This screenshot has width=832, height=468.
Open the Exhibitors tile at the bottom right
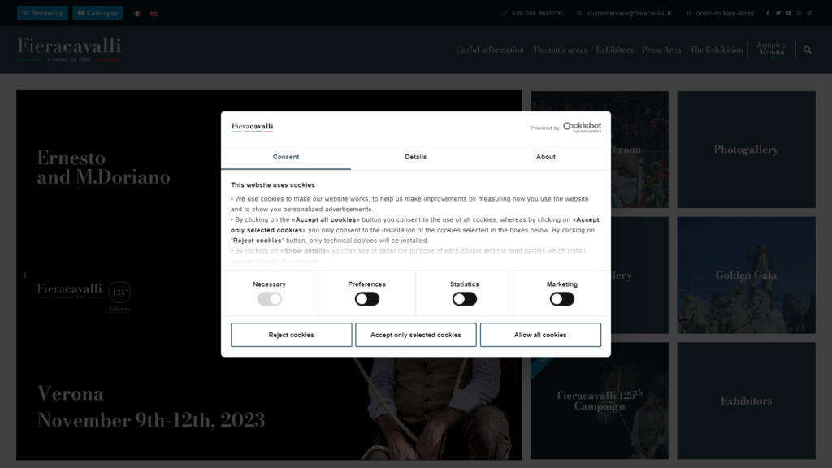(x=746, y=401)
